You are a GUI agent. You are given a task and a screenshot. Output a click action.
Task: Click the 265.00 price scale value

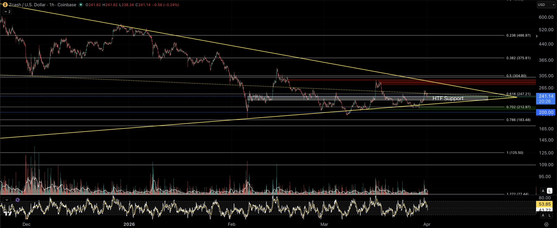[x=546, y=88]
